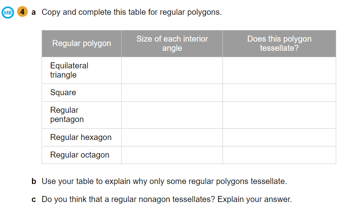Click part b question about why polygons tessellate

pos(164,181)
